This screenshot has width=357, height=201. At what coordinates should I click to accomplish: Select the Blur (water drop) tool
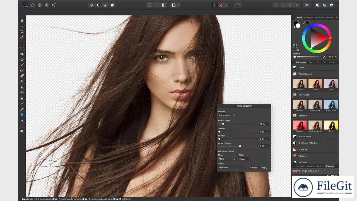[22, 98]
